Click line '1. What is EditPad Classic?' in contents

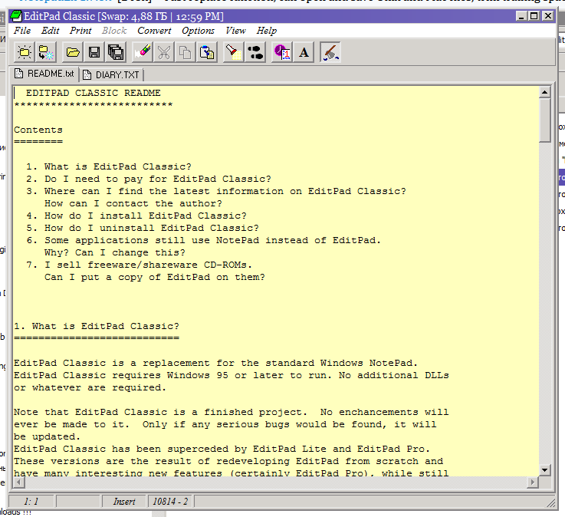(108, 166)
